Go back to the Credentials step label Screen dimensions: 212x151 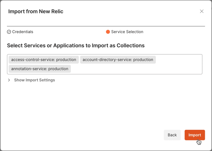tap(23, 32)
